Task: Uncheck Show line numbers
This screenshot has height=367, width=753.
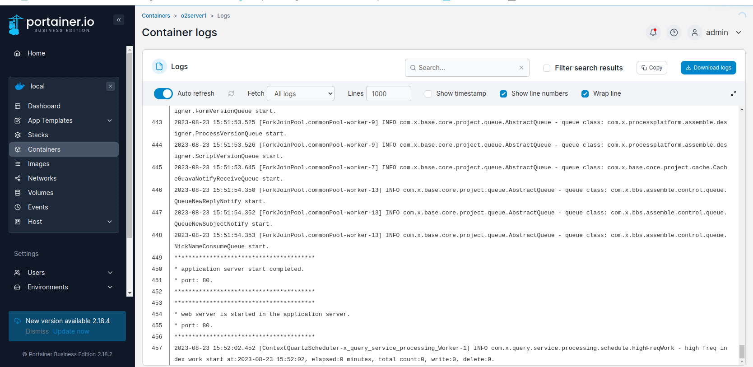Action: click(503, 94)
